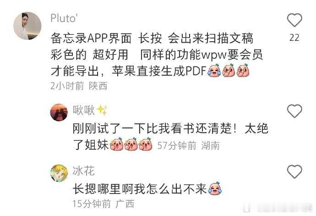Image resolution: width=316 pixels, height=216 pixels.
Task: Click reply text 长摁哪里啊我怎么出不来
Action: tap(140, 189)
